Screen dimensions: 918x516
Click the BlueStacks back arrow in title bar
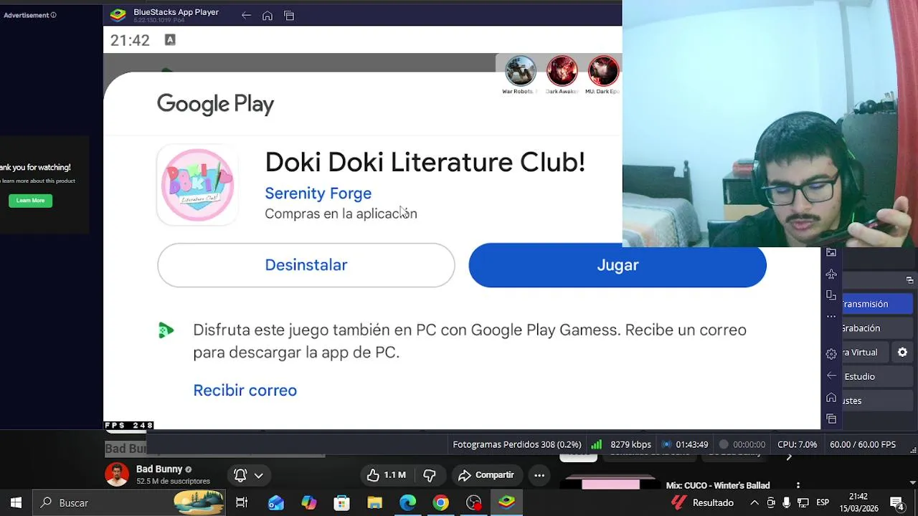coord(246,16)
